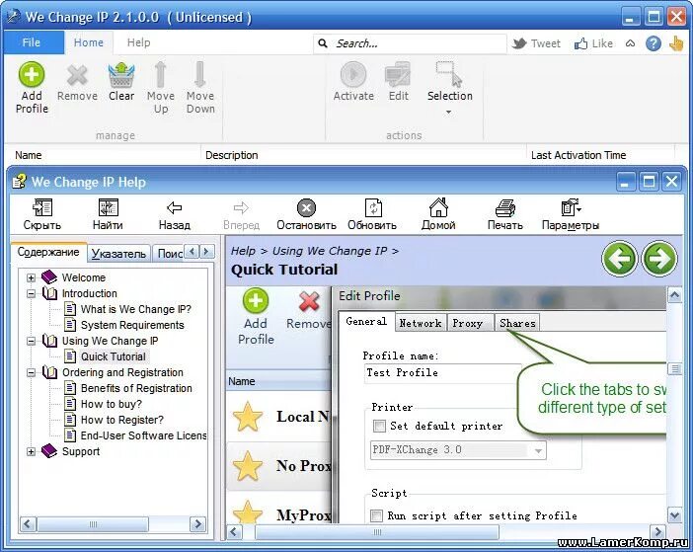The height and width of the screenshot is (552, 693).
Task: Click the green previous-page arrow in help
Action: [619, 259]
